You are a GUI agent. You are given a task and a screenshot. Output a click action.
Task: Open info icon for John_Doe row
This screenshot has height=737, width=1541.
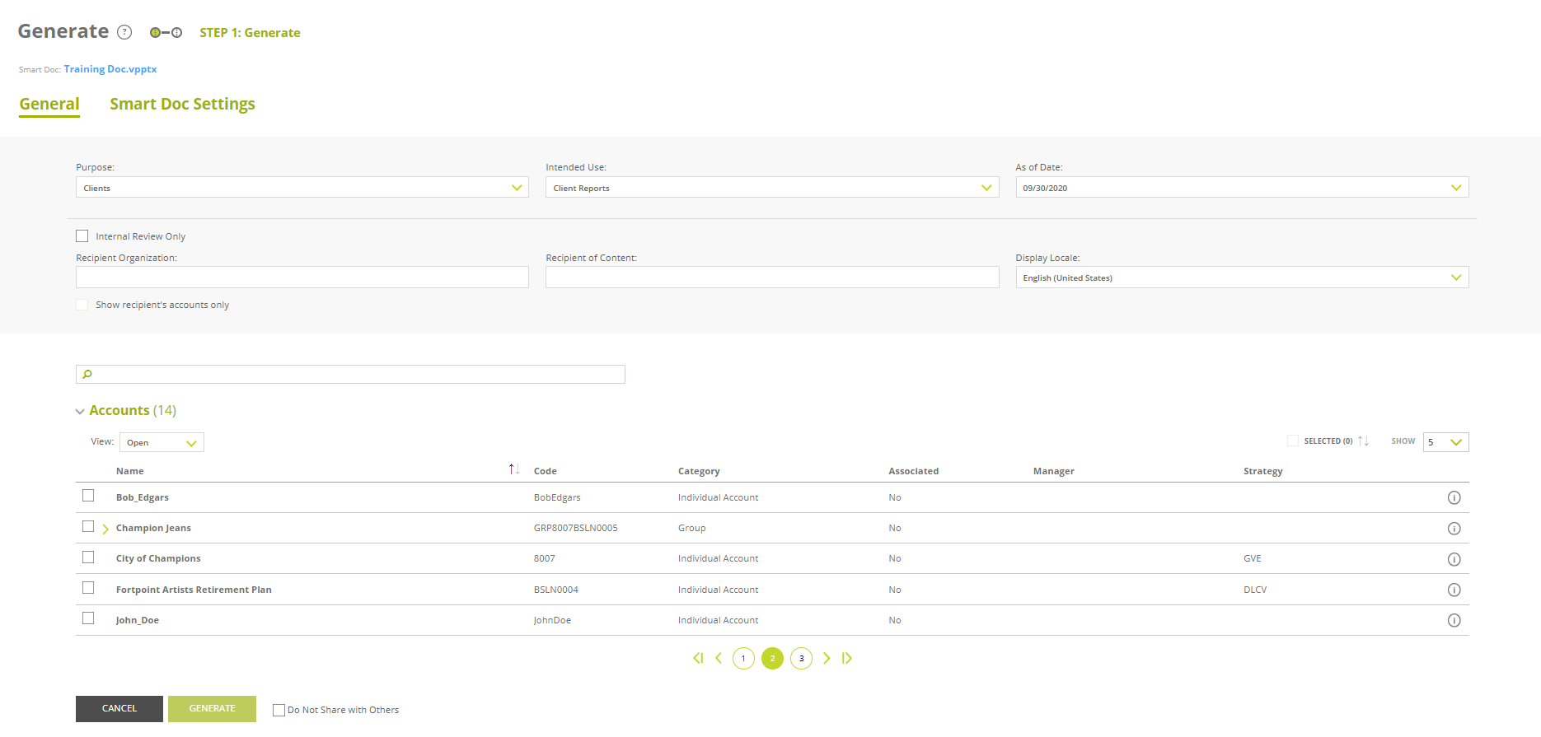1454,620
